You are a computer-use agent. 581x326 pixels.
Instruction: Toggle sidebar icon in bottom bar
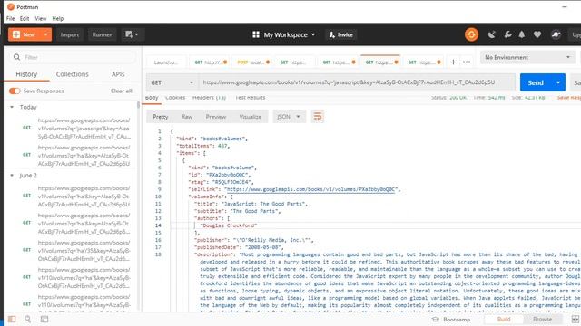(12, 319)
